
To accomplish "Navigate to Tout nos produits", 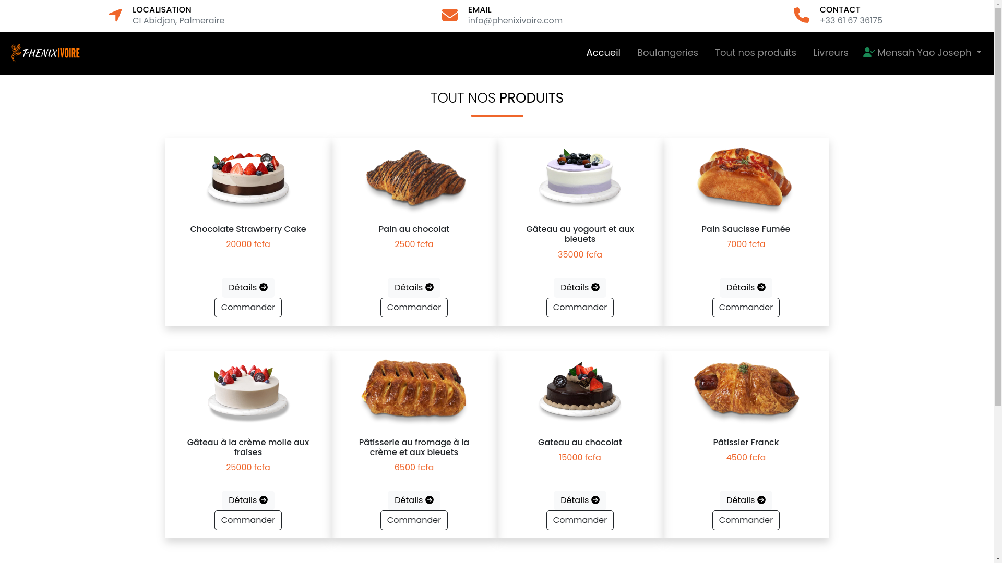I will (x=755, y=53).
